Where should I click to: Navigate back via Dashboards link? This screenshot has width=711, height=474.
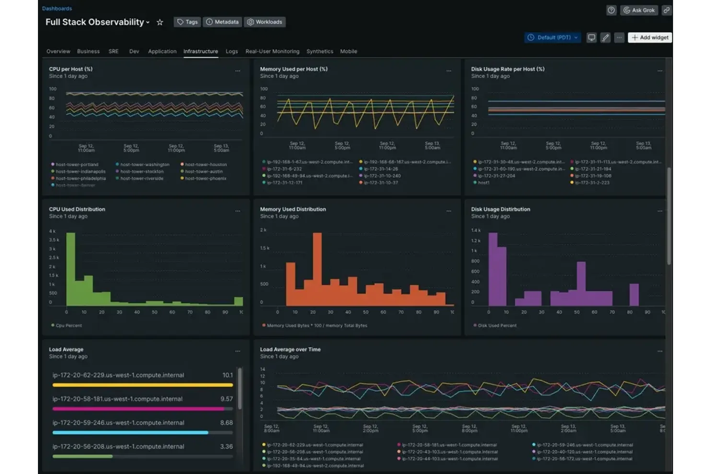point(57,8)
